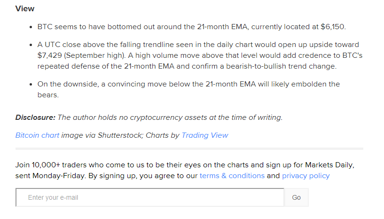Click the bold "Disclosure:" label
The width and height of the screenshot is (384, 219).
[x=35, y=117]
